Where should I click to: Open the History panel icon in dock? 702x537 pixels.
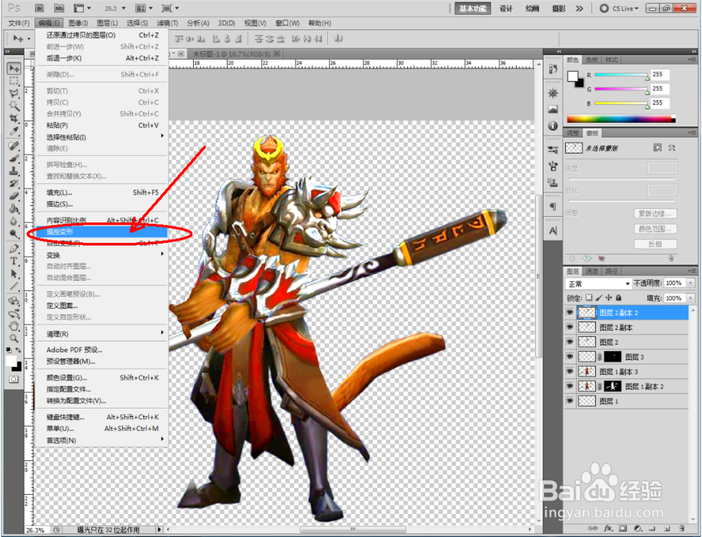[x=553, y=69]
